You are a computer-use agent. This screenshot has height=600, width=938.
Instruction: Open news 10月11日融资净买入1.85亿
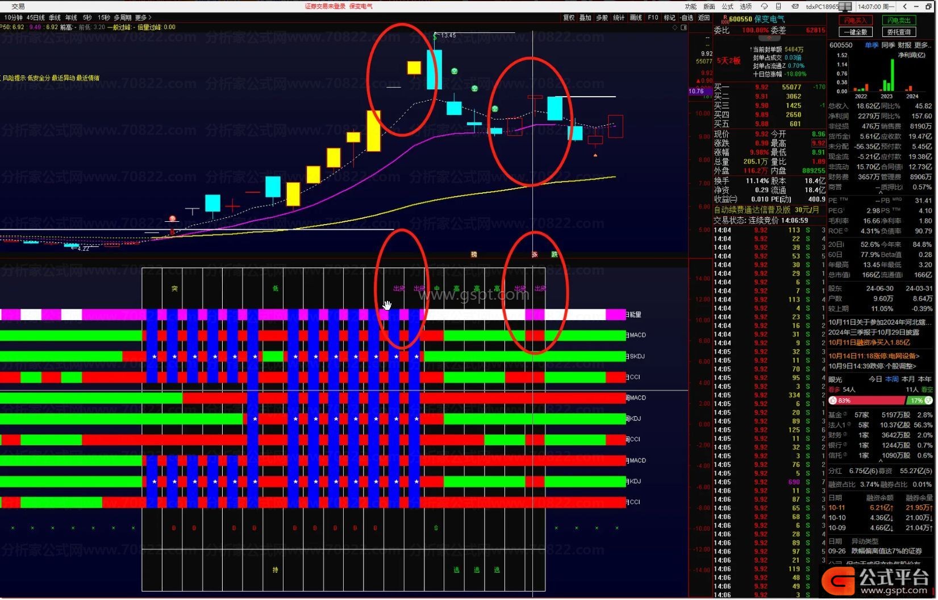pyautogui.click(x=869, y=342)
